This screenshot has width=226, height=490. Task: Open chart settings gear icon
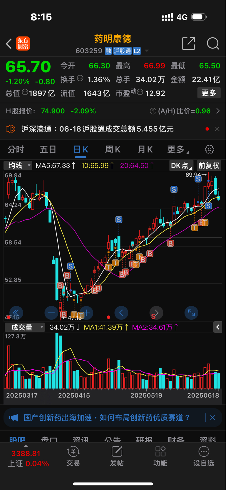[210, 150]
